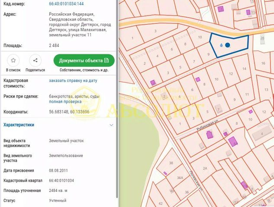Viewport: 274px width, 207px height.
Task: Click the document icon on green button
Action: pos(106,60)
